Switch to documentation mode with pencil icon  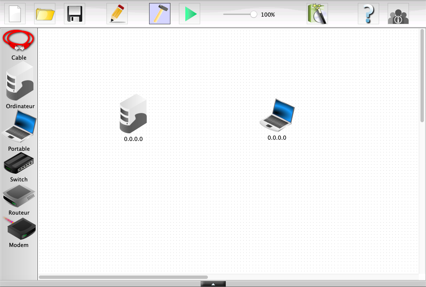pos(117,14)
